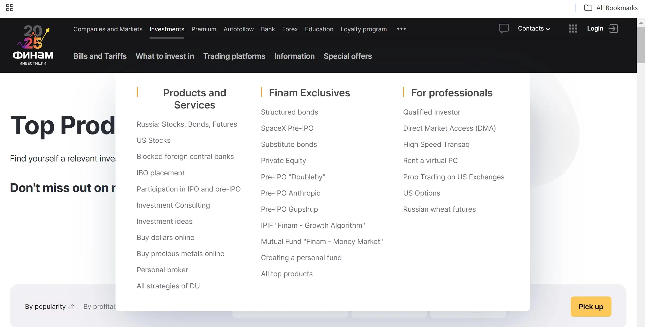
Task: Open Companies and Markets section
Action: (108, 29)
